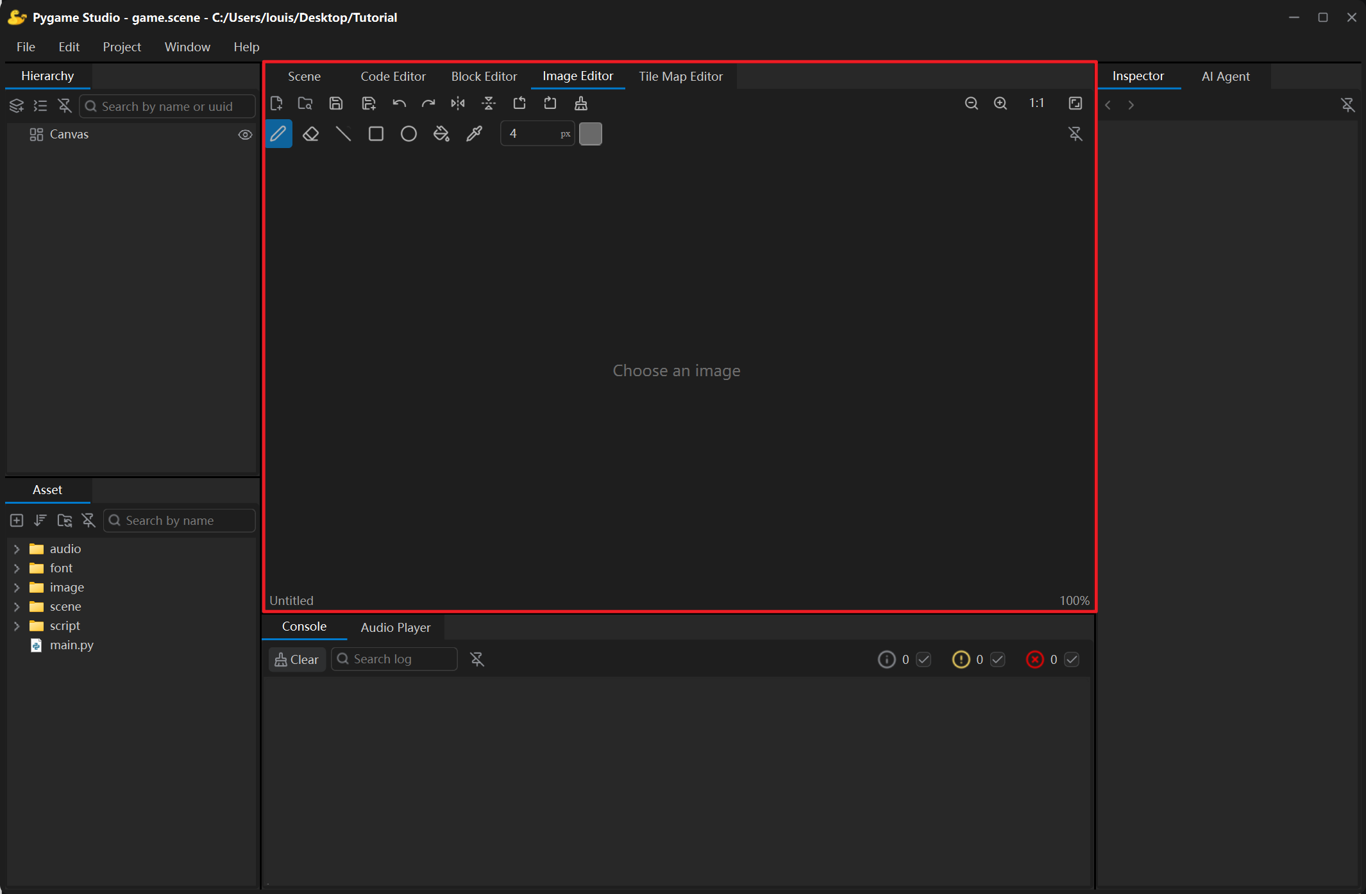Switch to the Tile Map Editor tab
Screen dimensions: 1366x894
click(680, 76)
